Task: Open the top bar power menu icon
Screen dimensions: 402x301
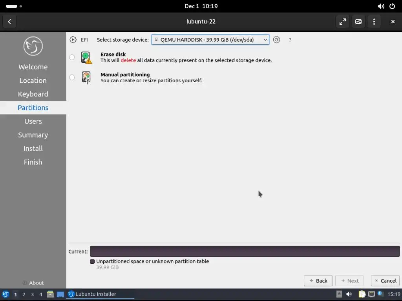Action: pyautogui.click(x=392, y=6)
